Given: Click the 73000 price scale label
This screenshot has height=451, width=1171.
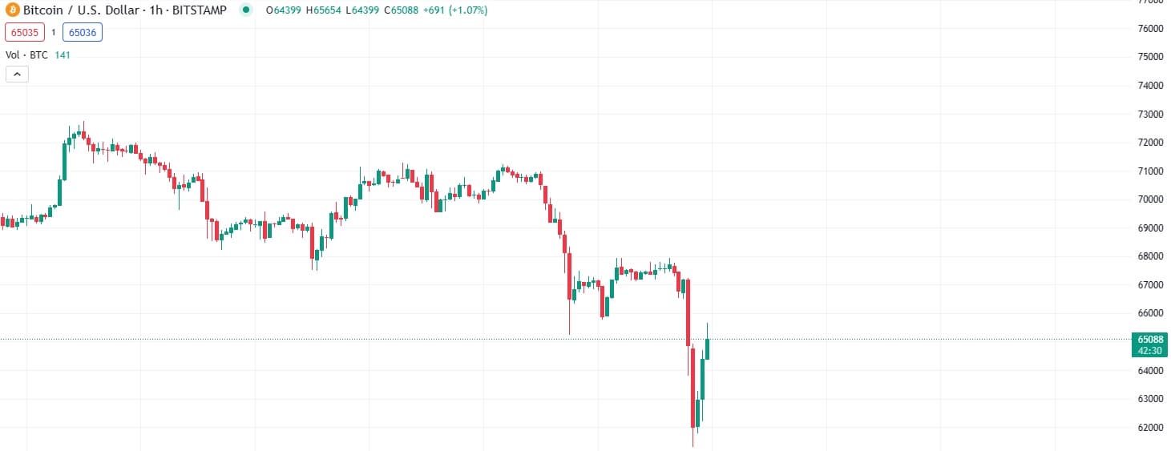Looking at the screenshot, I should (1150, 115).
